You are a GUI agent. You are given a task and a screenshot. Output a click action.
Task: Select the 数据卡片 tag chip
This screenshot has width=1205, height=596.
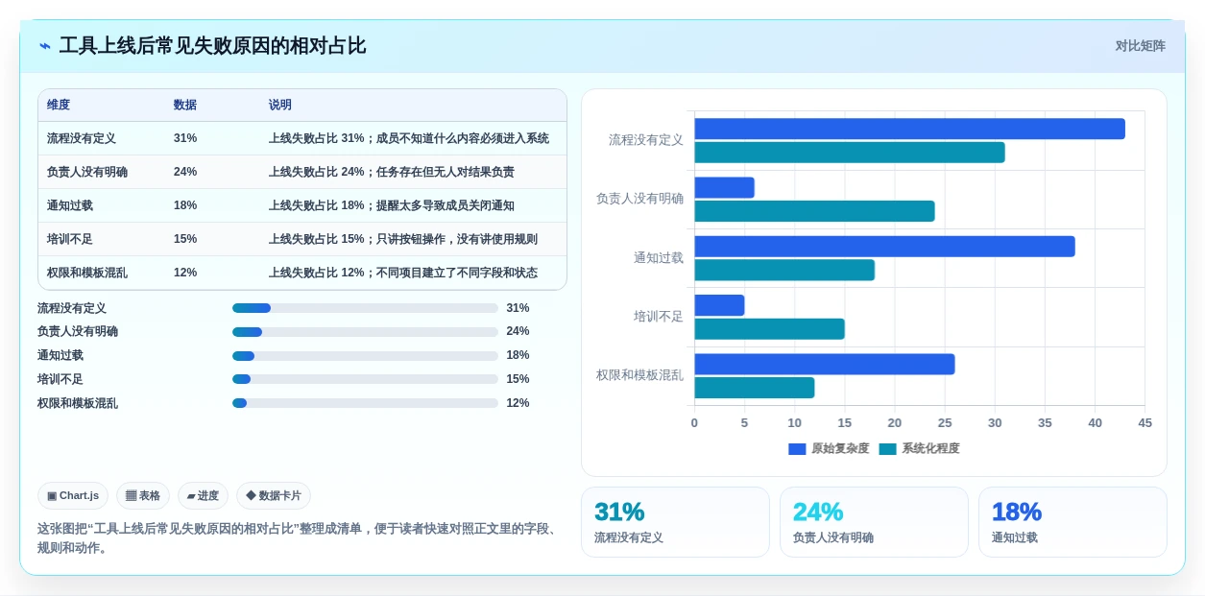(274, 495)
